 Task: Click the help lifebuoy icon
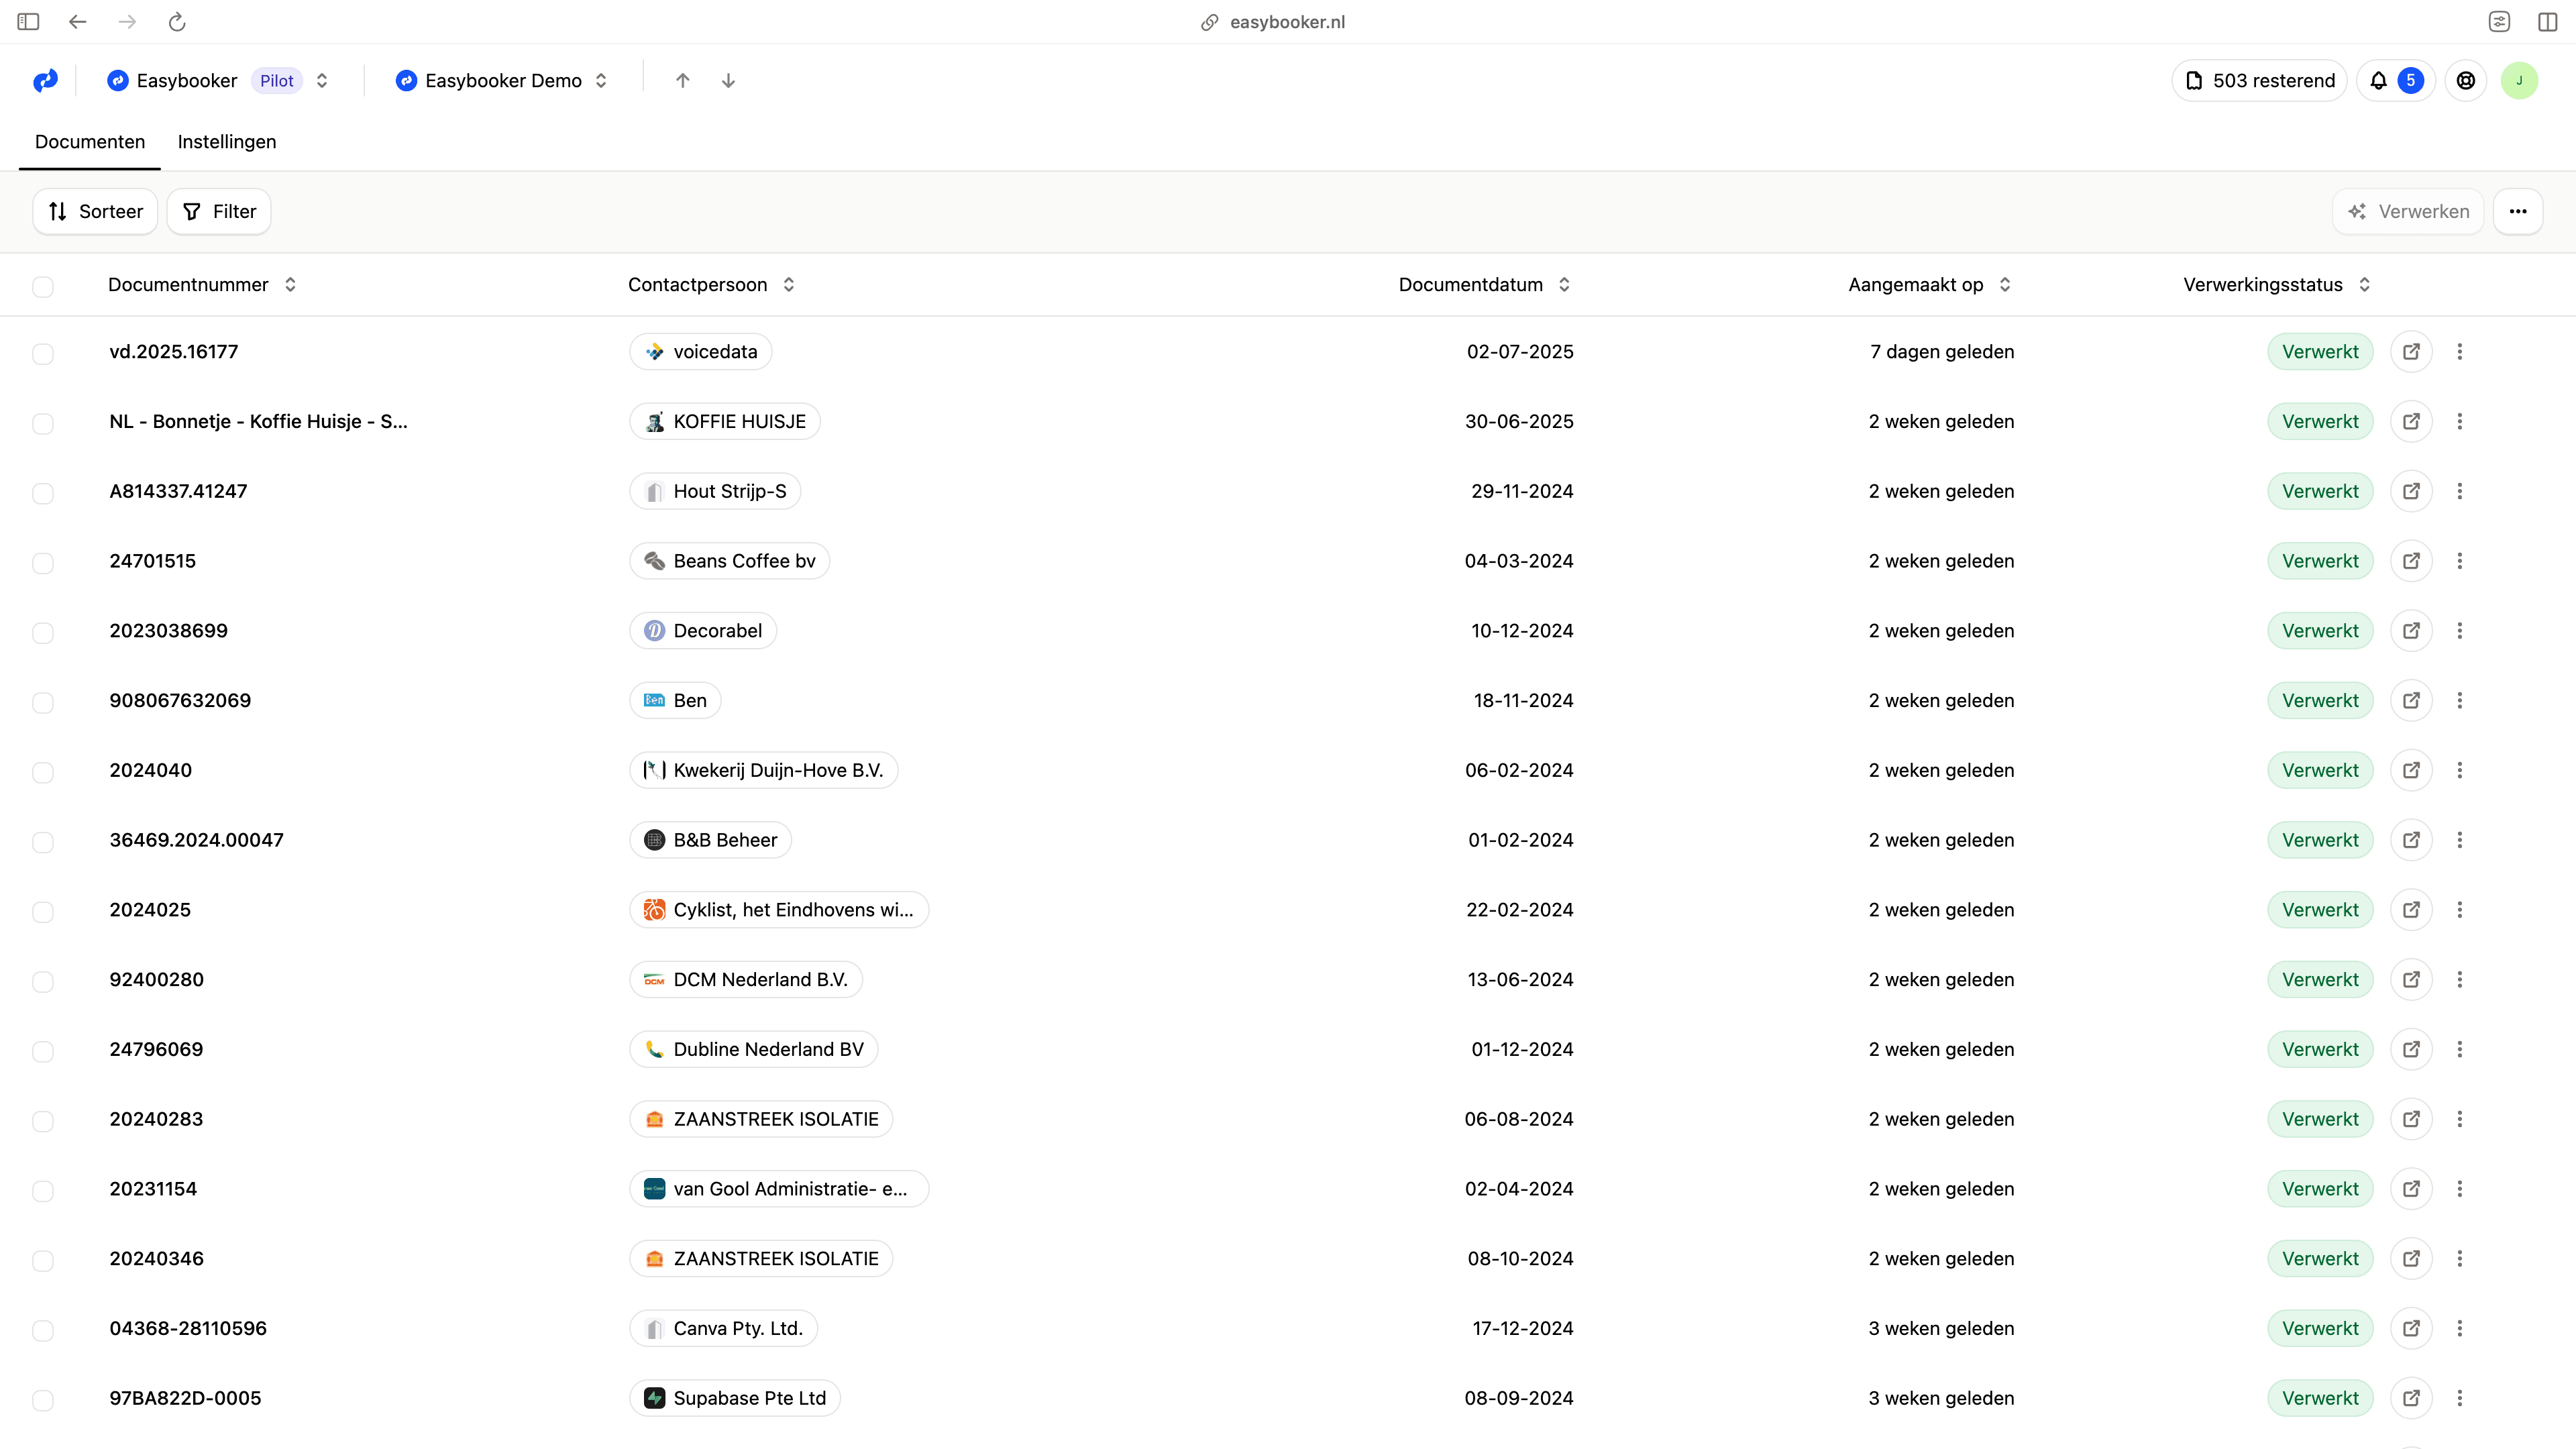point(2465,81)
